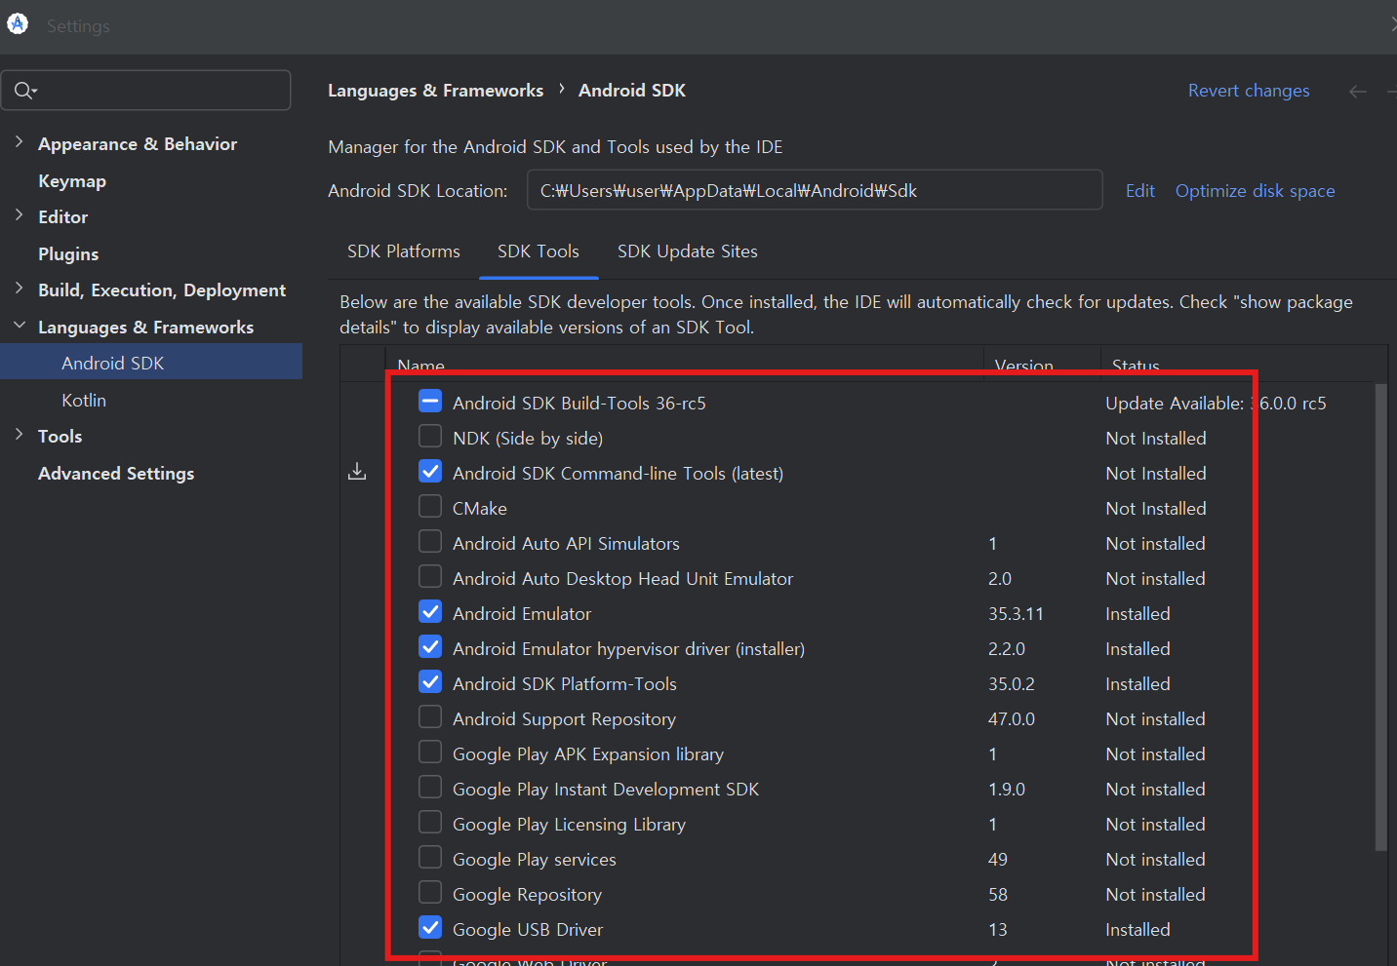Viewport: 1397px width, 966px height.
Task: Check Android Support Repository checkbox
Action: (430, 717)
